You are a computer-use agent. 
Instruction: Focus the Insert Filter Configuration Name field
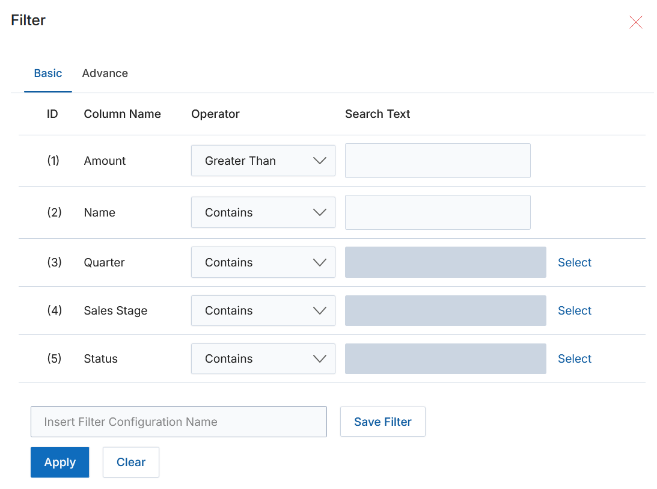179,422
